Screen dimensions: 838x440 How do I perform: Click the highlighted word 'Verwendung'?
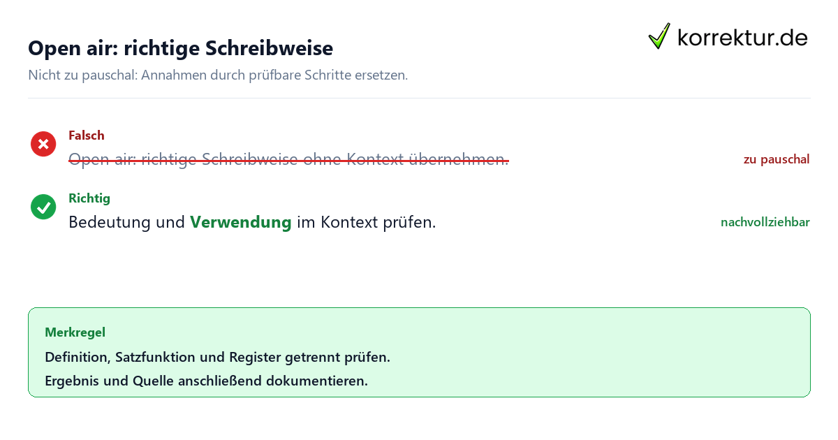click(241, 223)
